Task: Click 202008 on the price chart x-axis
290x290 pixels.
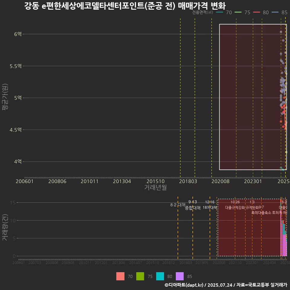Action: click(x=221, y=181)
